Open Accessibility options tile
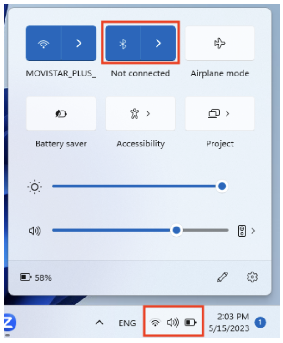This screenshot has height=343, width=283. click(x=140, y=114)
